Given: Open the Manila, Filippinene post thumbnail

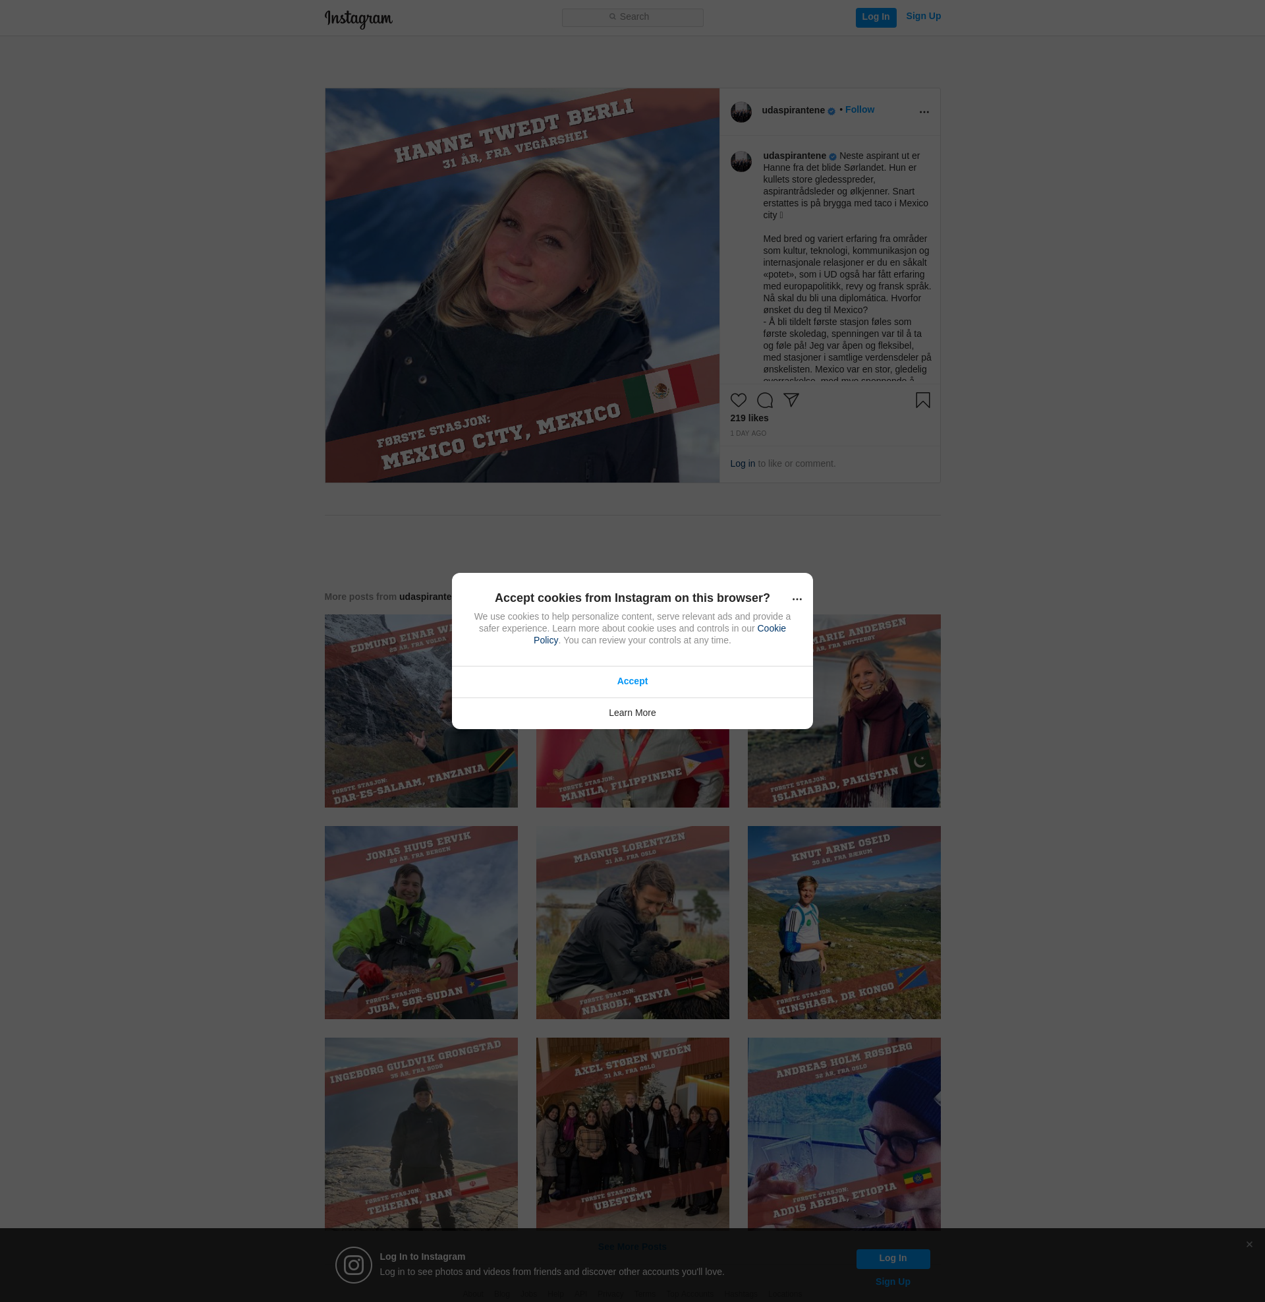Looking at the screenshot, I should pyautogui.click(x=632, y=769).
